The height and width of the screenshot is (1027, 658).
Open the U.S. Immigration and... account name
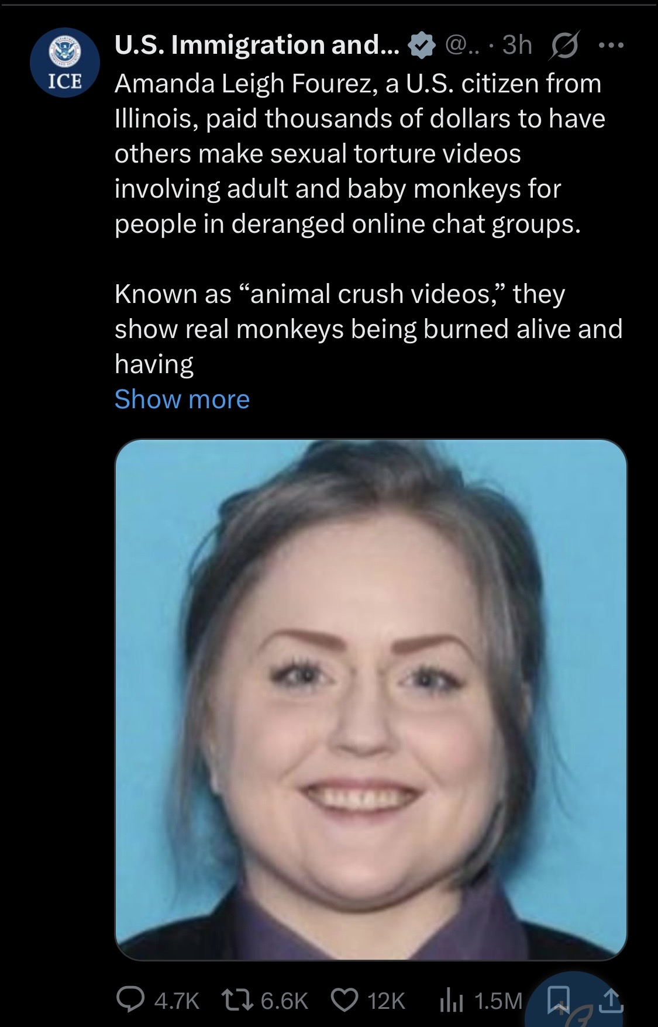(257, 45)
